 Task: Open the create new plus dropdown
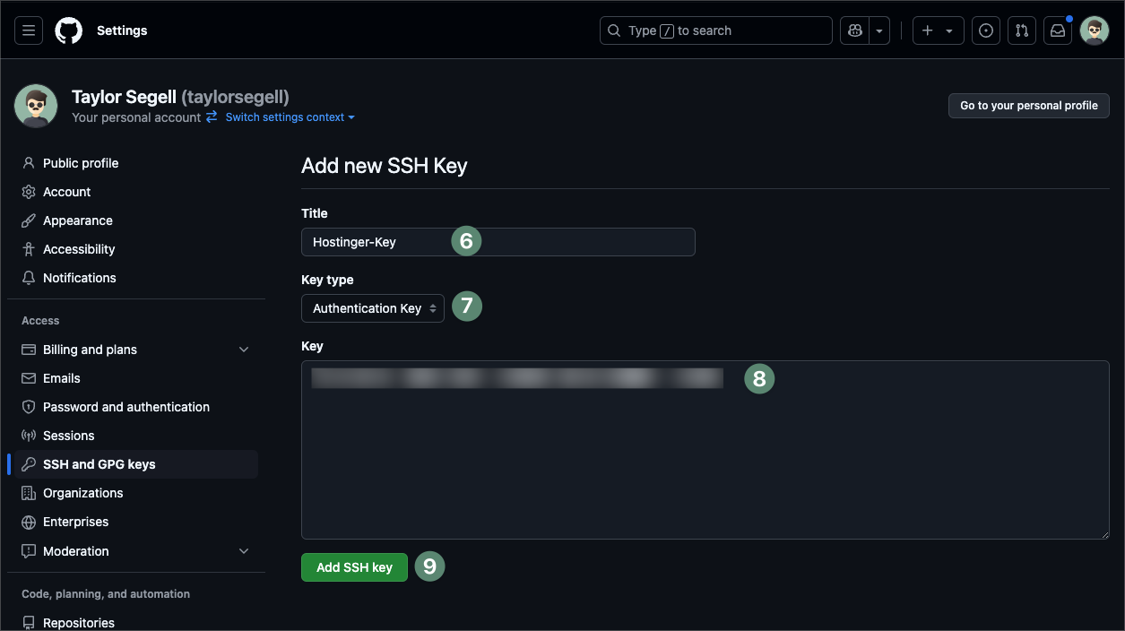coord(938,30)
